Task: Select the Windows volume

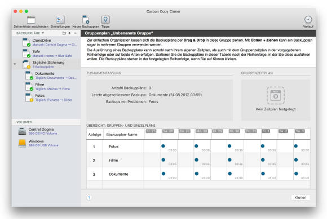Action: (46, 143)
